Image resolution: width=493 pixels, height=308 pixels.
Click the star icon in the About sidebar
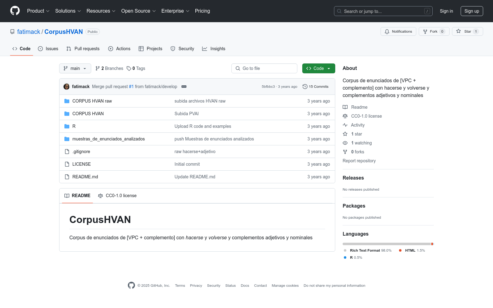pyautogui.click(x=345, y=134)
